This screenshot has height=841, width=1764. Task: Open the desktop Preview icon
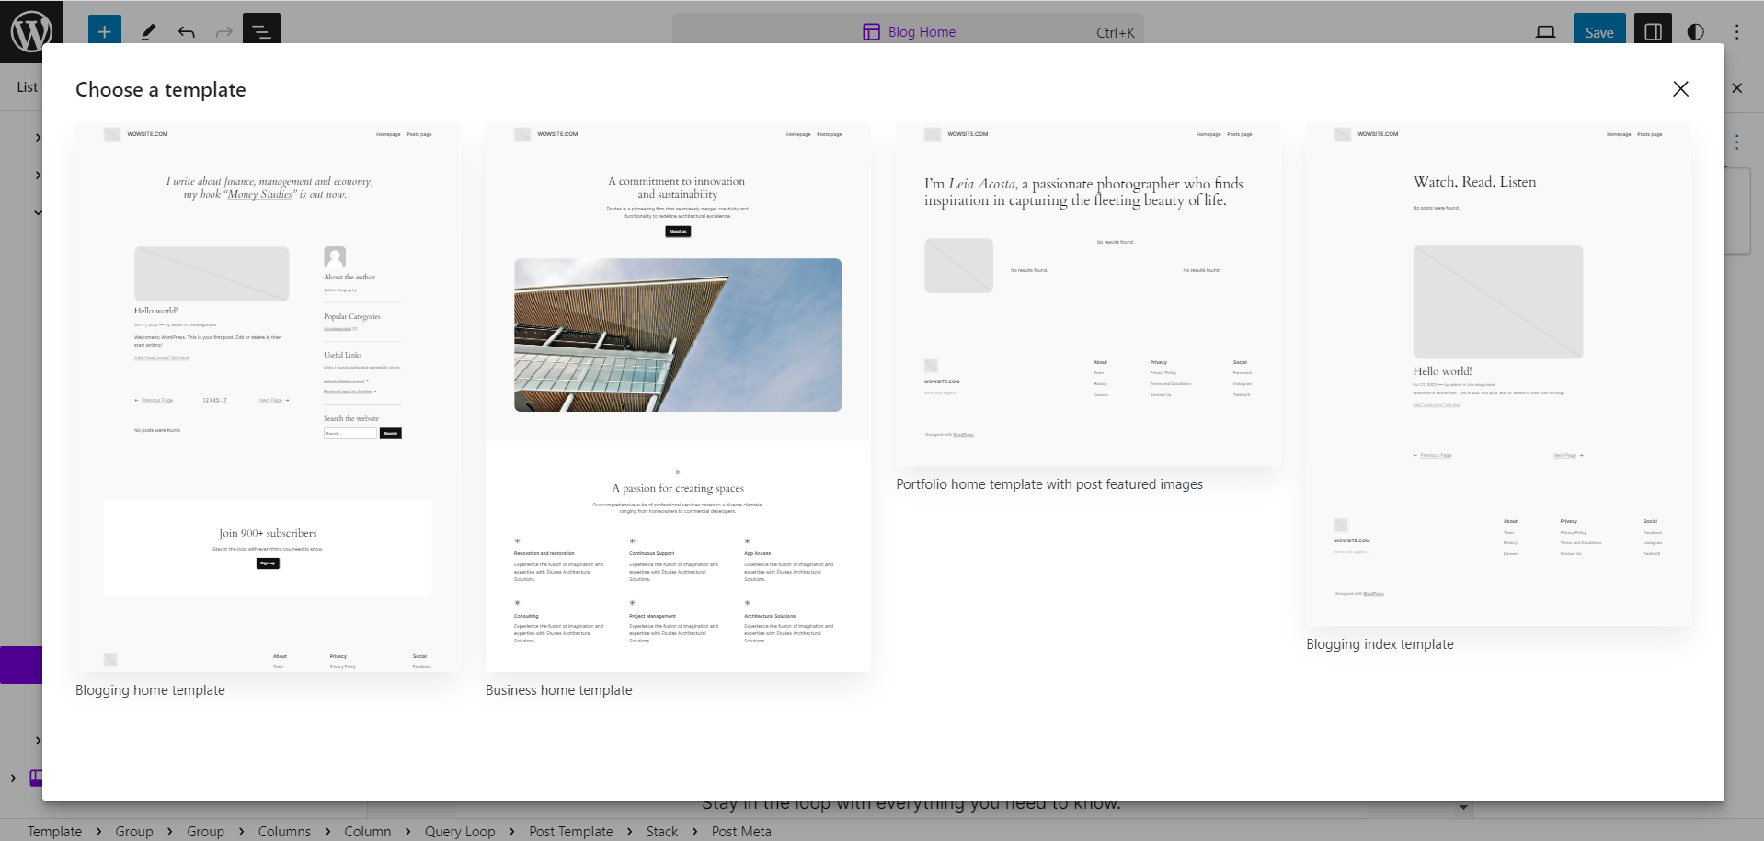(x=1544, y=30)
